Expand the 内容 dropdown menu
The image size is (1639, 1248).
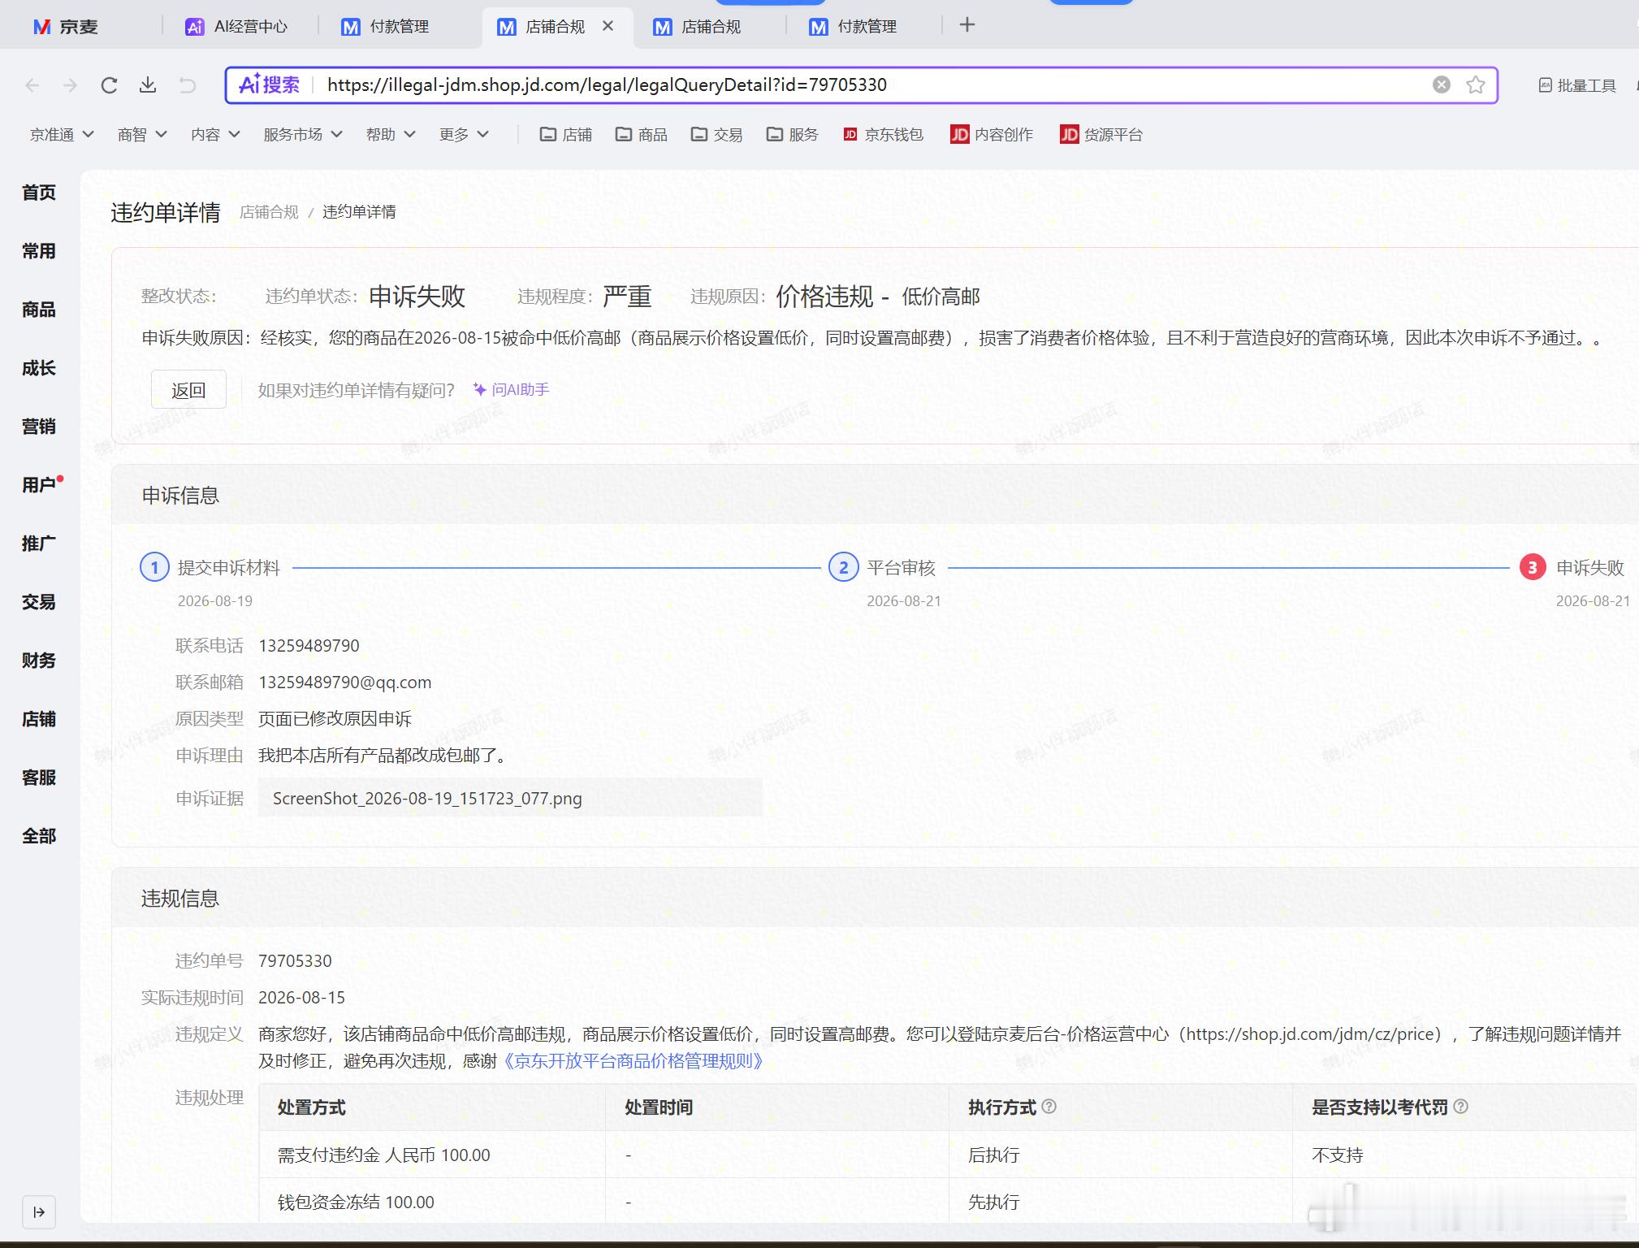(x=215, y=134)
